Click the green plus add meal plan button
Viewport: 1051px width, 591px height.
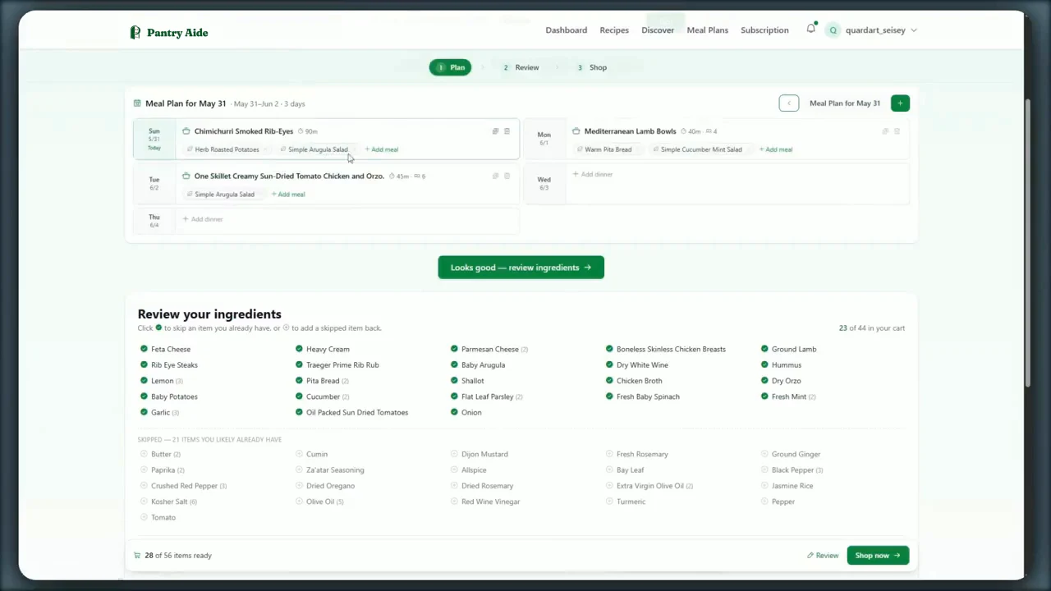pos(900,103)
